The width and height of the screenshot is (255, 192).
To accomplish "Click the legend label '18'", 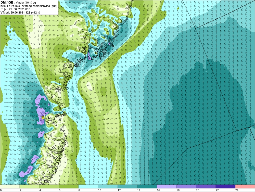I will click(x=178, y=190).
